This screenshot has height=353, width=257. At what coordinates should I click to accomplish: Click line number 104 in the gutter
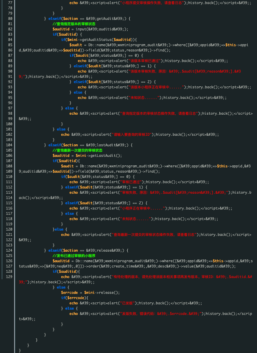tap(9, 145)
